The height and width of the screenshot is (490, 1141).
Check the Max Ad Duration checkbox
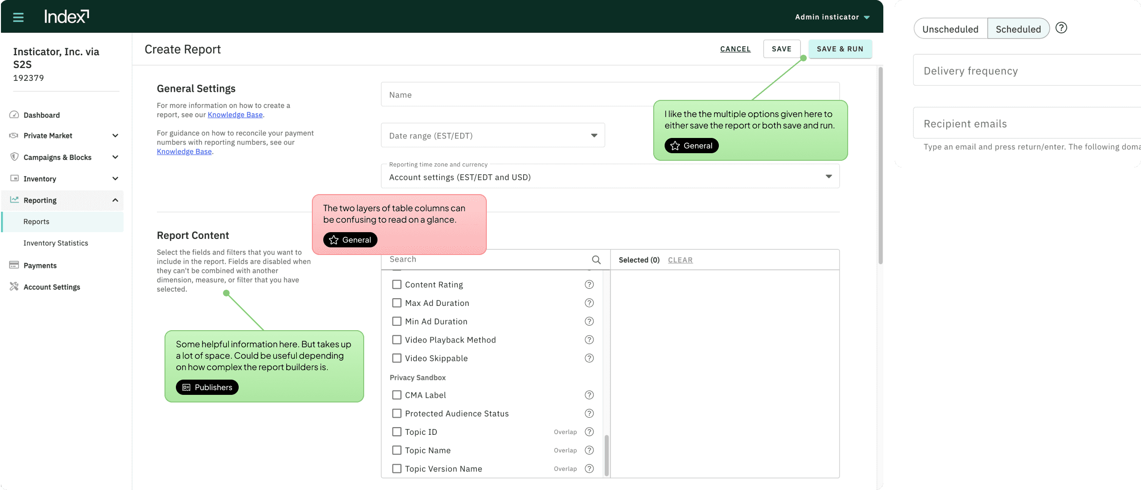click(396, 303)
